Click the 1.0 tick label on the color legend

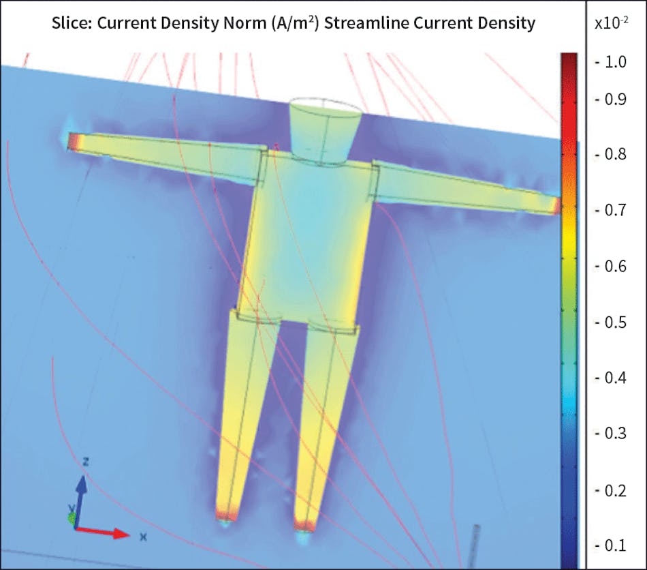point(610,62)
